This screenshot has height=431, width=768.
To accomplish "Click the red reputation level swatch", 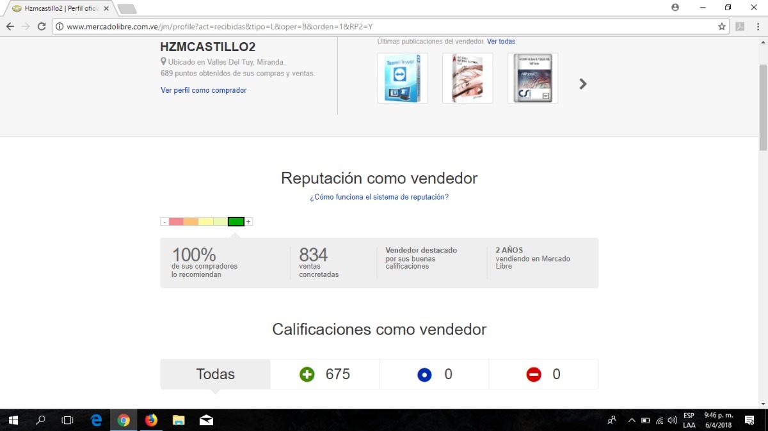I will [x=176, y=222].
